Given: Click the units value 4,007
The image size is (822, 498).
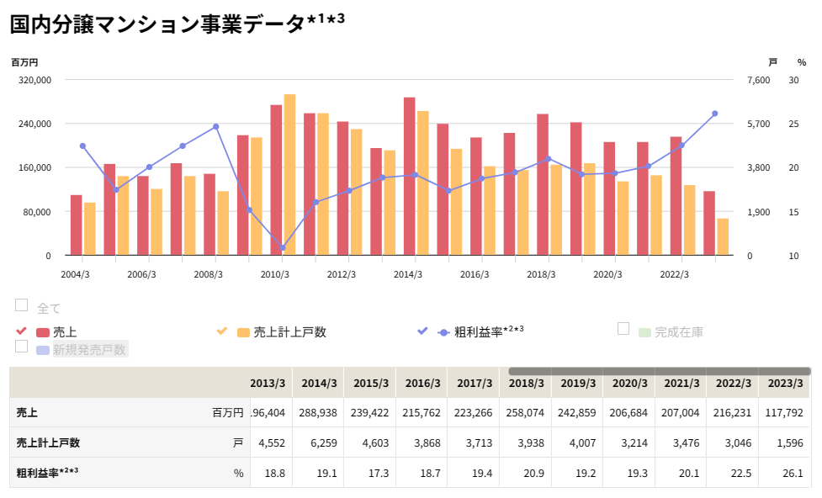Looking at the screenshot, I should click(582, 443).
